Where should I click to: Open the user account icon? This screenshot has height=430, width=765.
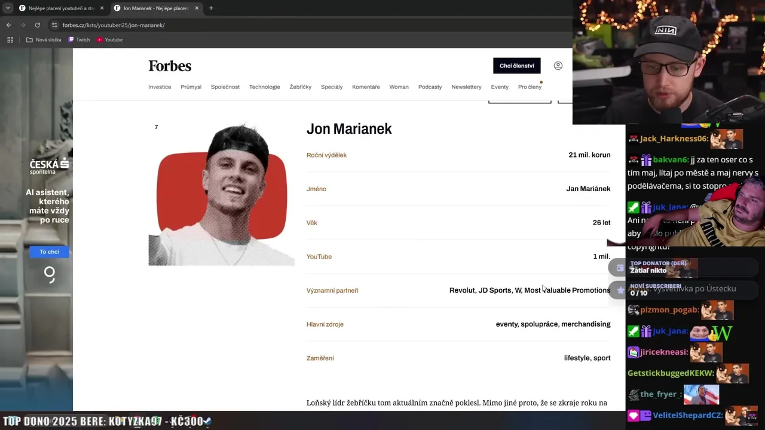coord(558,66)
